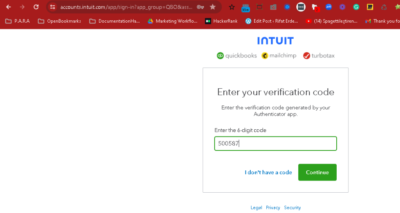Image resolution: width=400 pixels, height=213 pixels.
Task: Click the mailchimp logo
Action: tap(279, 55)
